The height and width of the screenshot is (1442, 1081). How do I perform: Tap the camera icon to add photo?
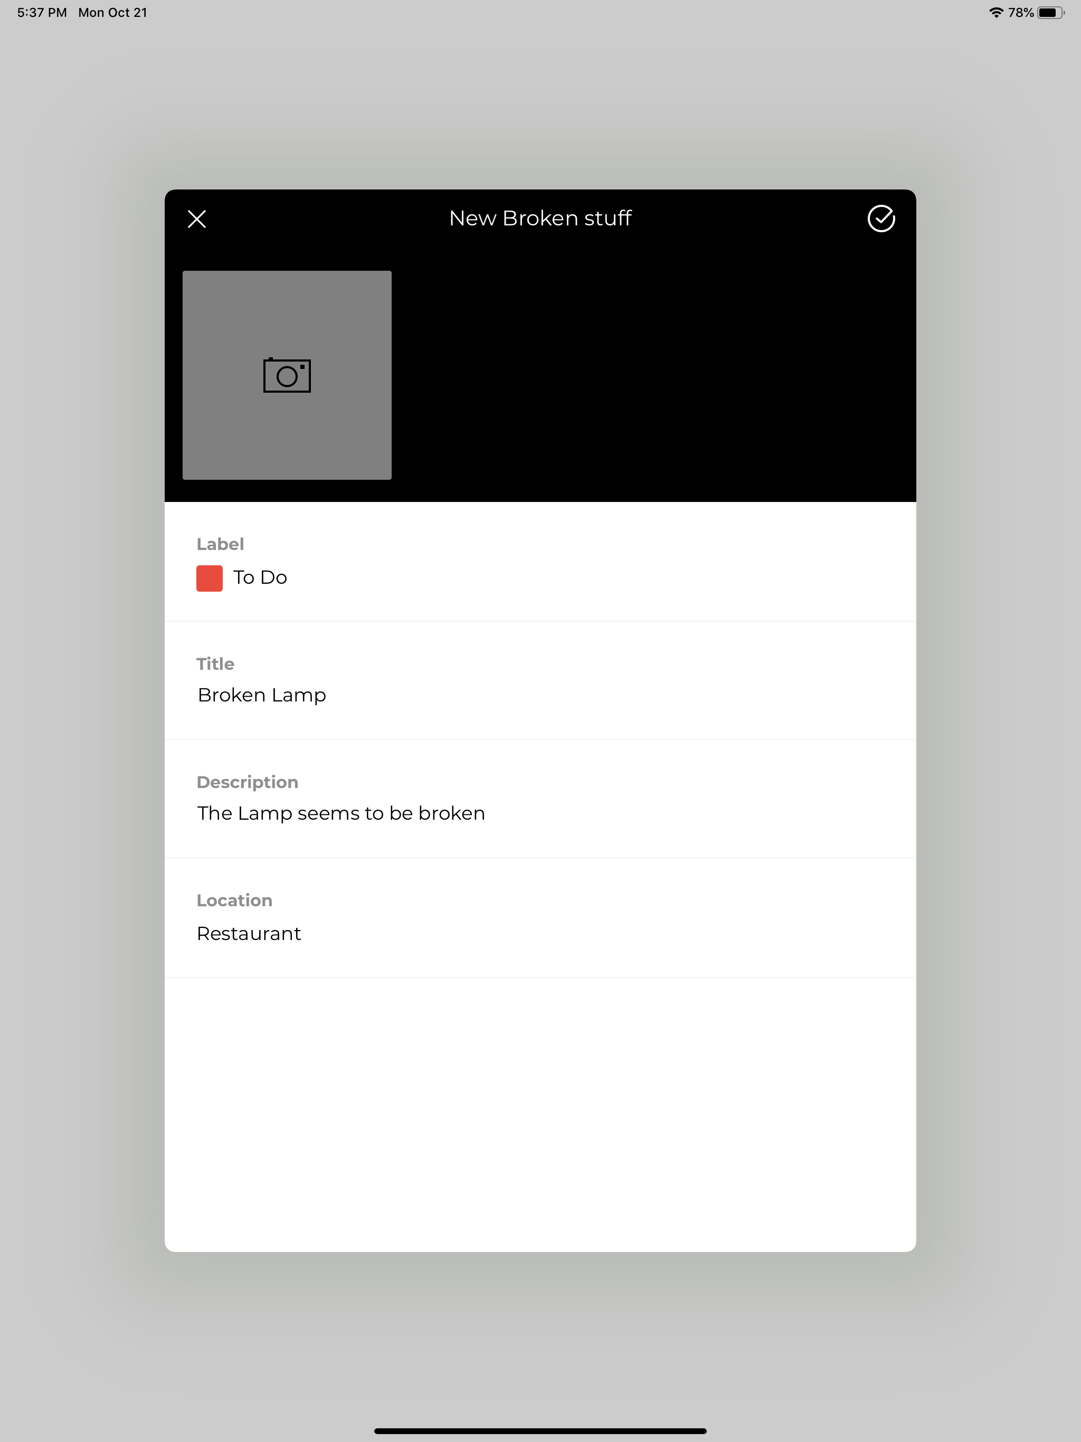[287, 375]
